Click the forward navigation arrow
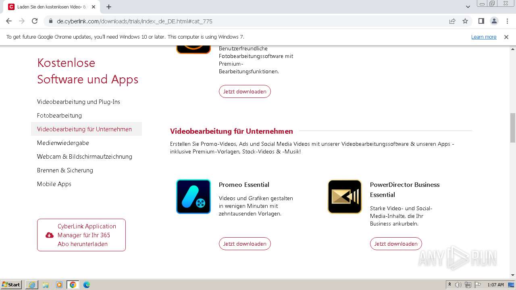Screen dimensions: 516x290 pos(22,21)
